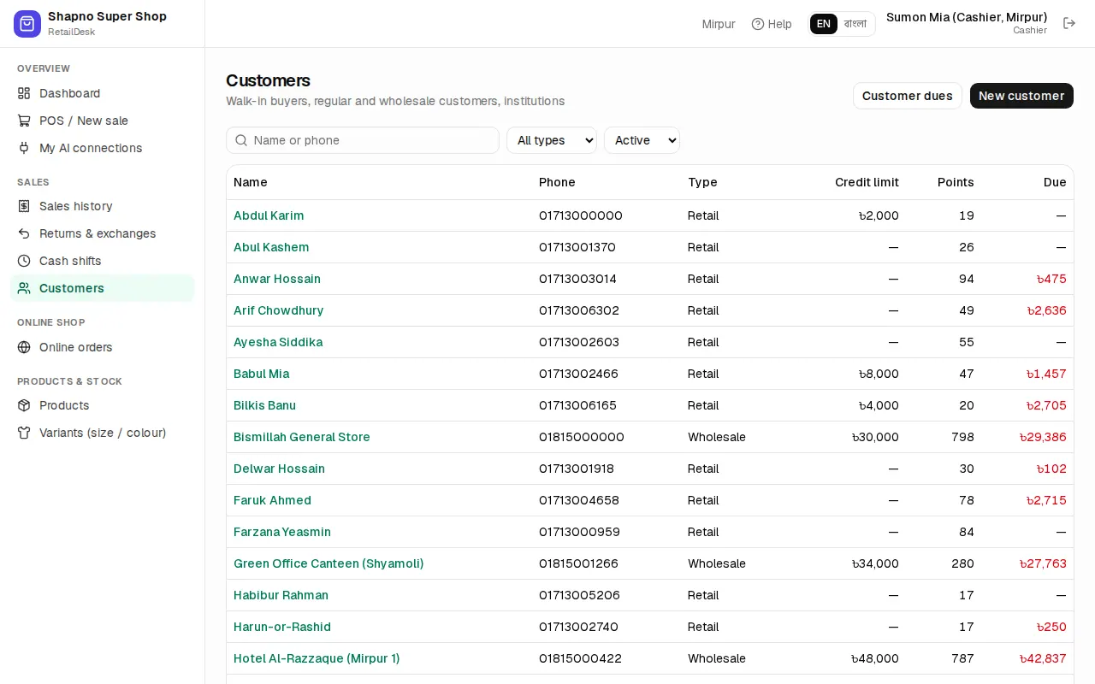
Task: Click the Mirpur branch label in header
Action: click(x=719, y=24)
